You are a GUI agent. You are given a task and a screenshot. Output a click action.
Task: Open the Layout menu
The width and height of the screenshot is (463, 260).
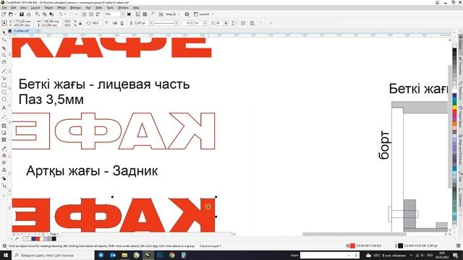click(x=35, y=8)
